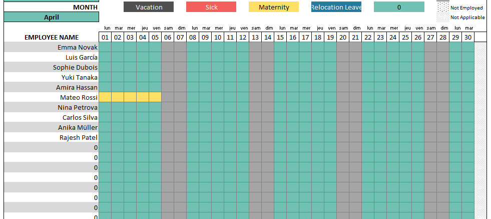Click the red Sick legend swatch

[211, 7]
